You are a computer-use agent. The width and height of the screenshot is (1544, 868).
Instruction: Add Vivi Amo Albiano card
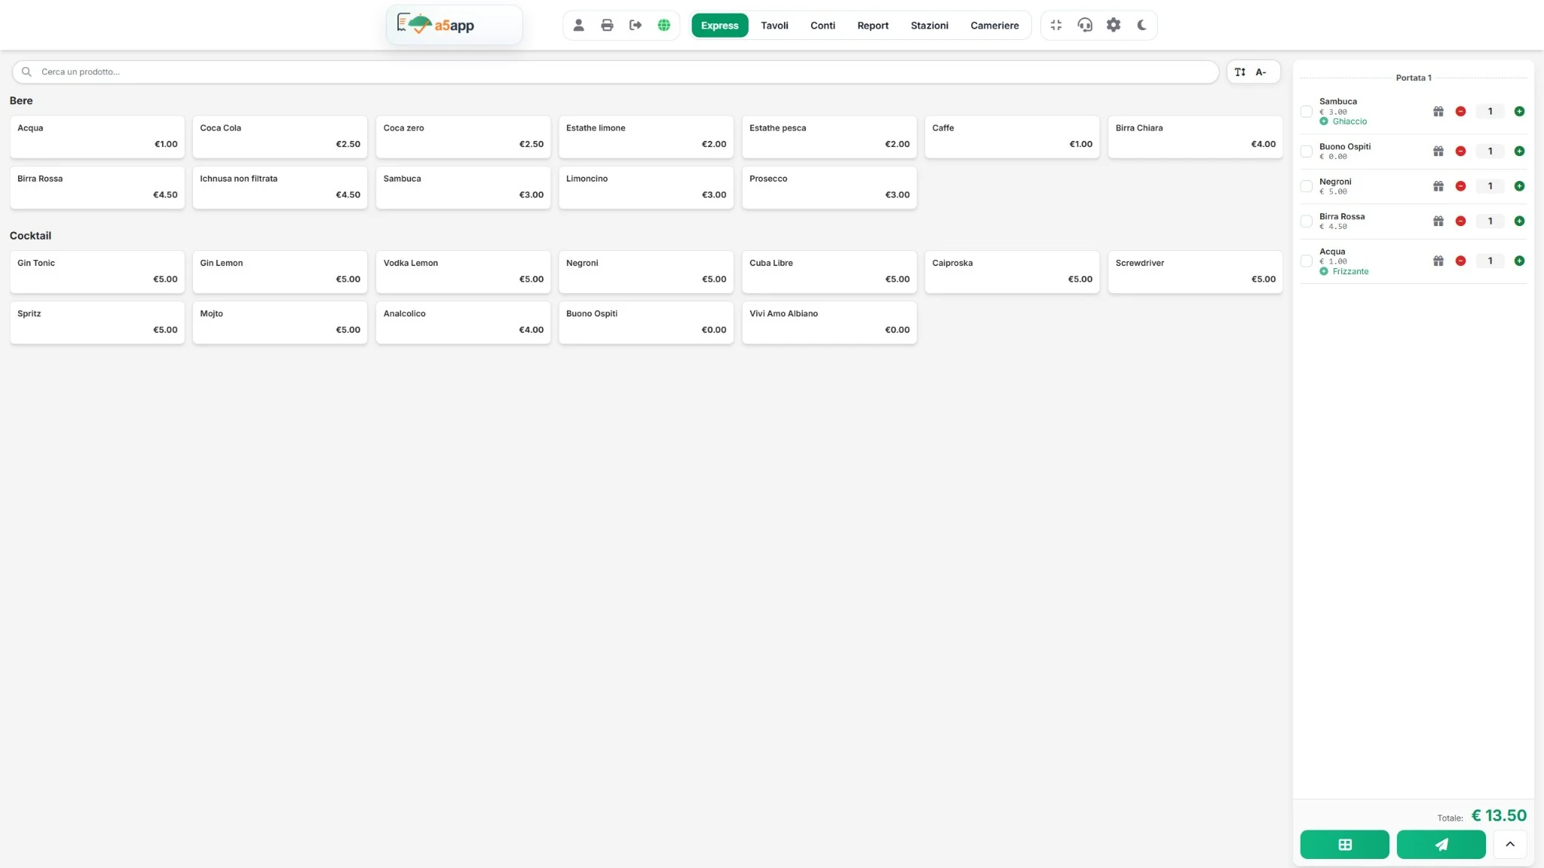click(829, 322)
